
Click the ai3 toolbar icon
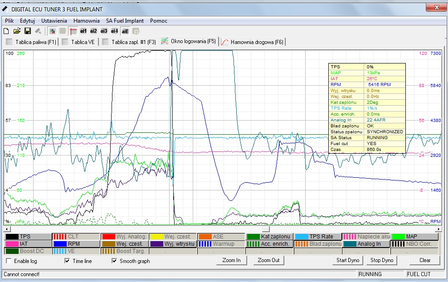pos(104,31)
